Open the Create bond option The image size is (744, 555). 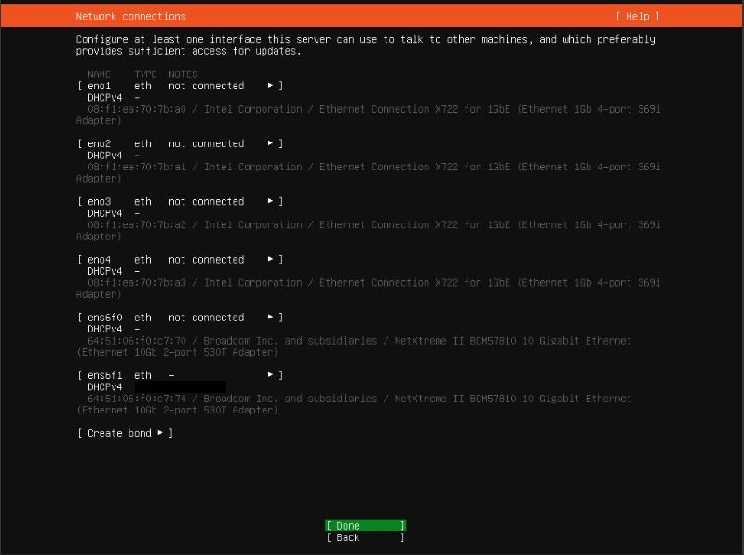[125, 433]
